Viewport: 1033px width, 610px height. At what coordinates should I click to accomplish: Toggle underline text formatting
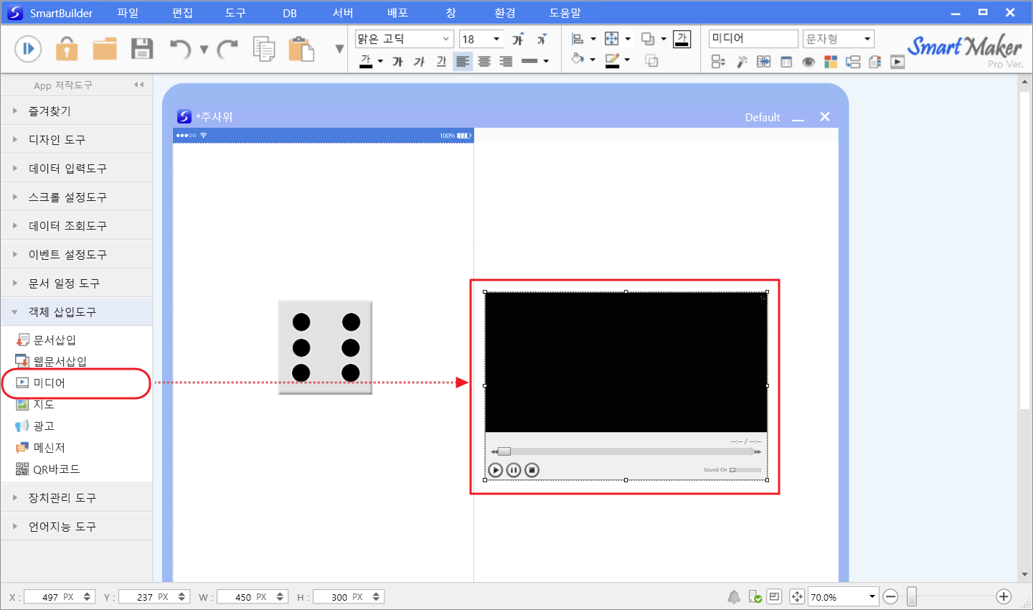441,62
